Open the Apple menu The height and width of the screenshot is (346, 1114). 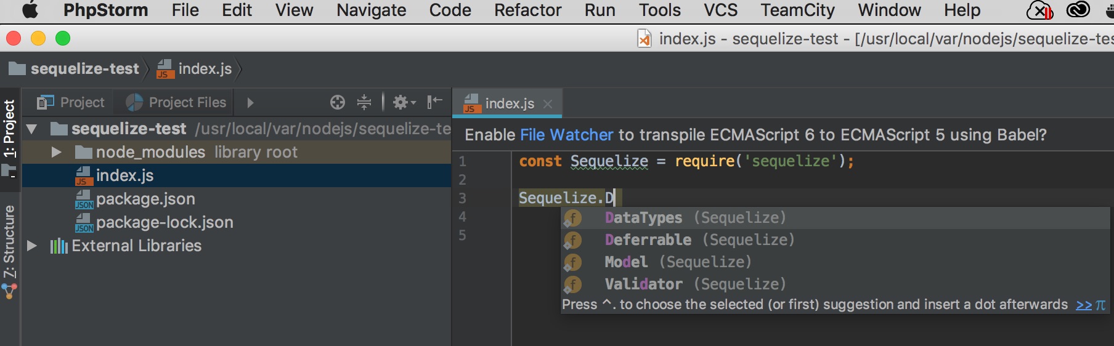click(30, 10)
